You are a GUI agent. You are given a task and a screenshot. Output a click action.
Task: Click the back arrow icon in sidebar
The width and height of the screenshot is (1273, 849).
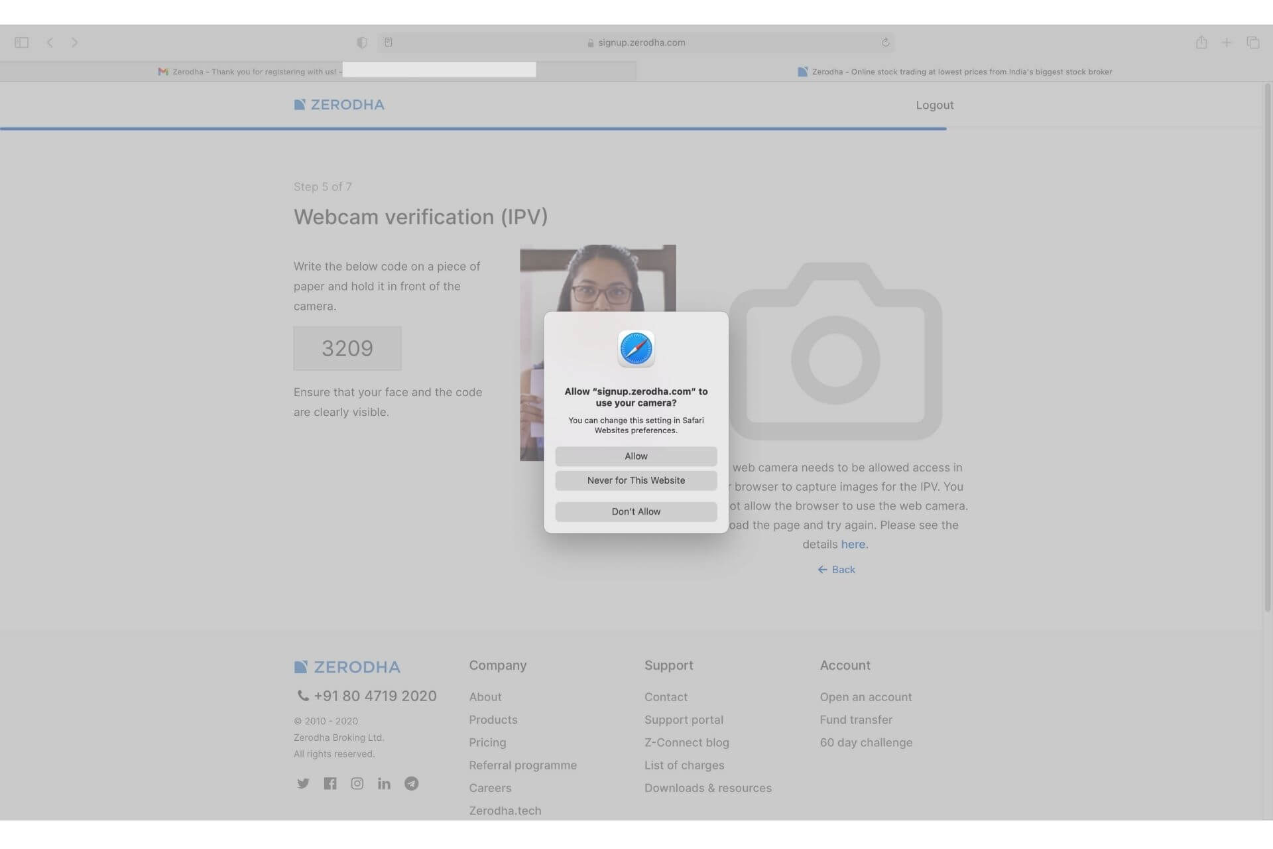[49, 42]
